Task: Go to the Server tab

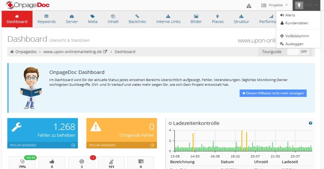Action: pos(72,19)
